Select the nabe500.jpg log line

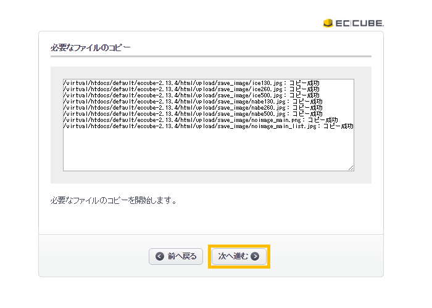(193, 113)
